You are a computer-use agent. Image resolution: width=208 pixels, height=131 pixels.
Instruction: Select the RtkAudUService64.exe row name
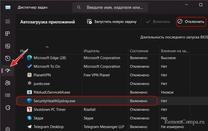point(52,92)
